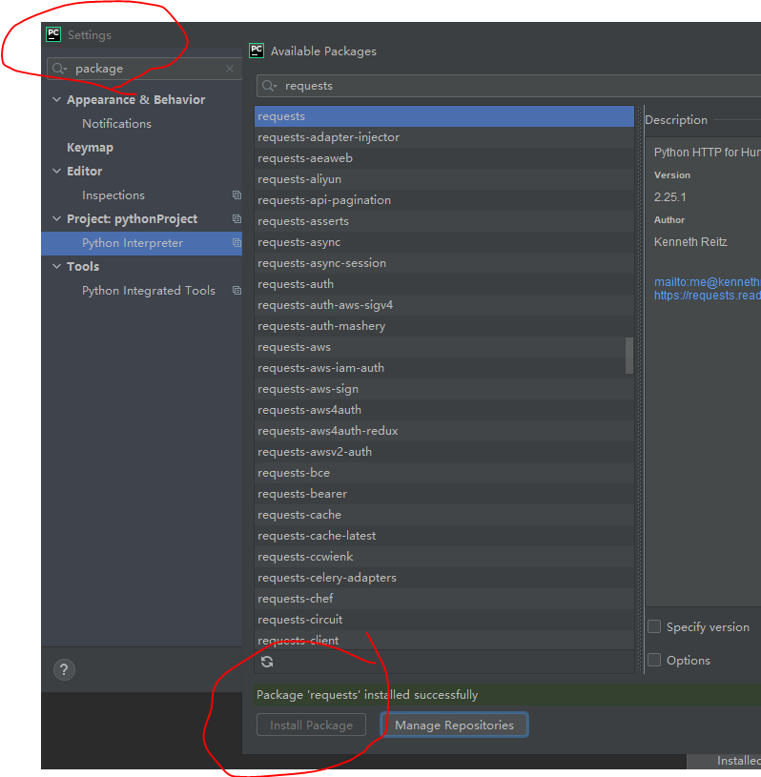Viewport: 761px width, 777px height.
Task: Select 'requests-ccwienk' package
Action: pyautogui.click(x=444, y=557)
